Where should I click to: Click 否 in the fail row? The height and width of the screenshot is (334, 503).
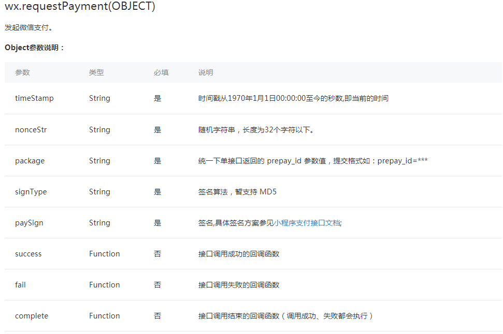(x=157, y=285)
